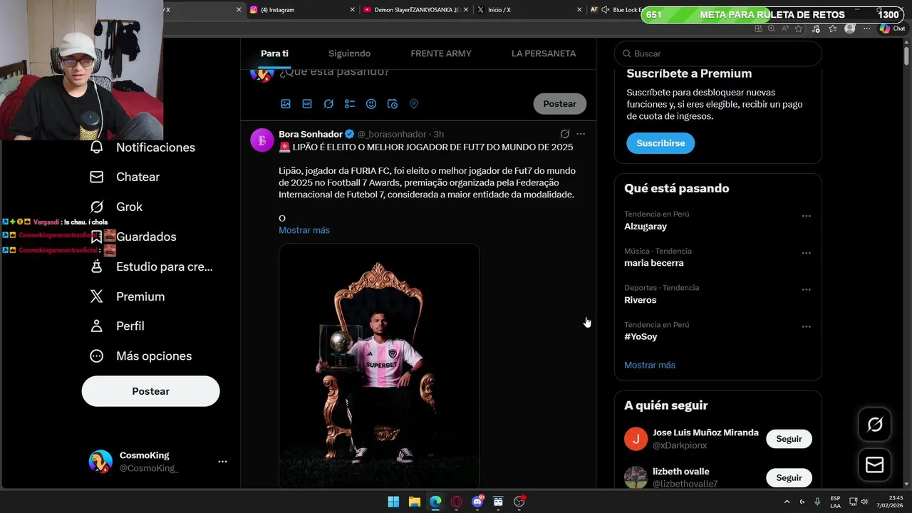Open the Riveros trending topic
912x513 pixels.
click(x=641, y=300)
